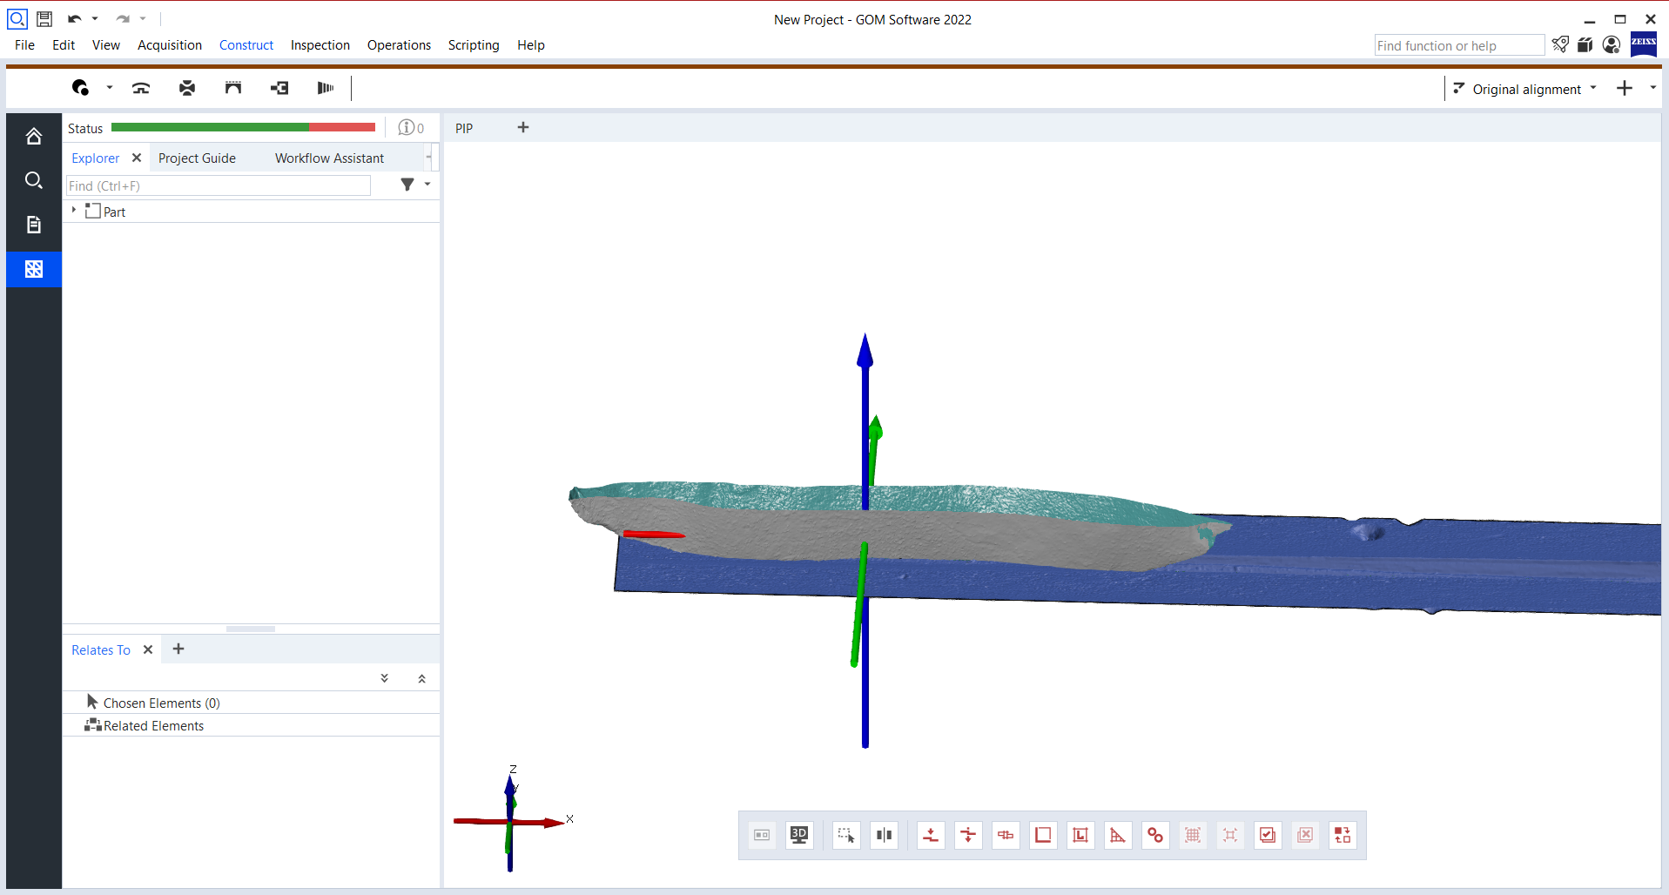Toggle the 3D view button in bottom toolbar
Screen dimensions: 1669x895
(799, 835)
